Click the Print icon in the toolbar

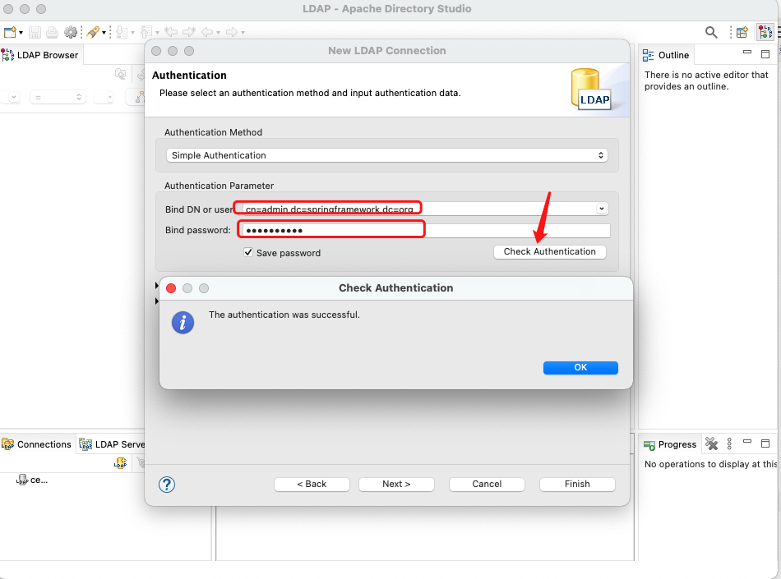pyautogui.click(x=51, y=31)
